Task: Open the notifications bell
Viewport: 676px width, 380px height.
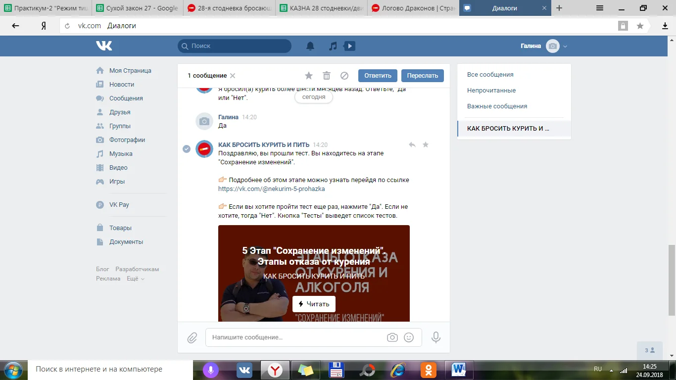Action: (x=310, y=46)
